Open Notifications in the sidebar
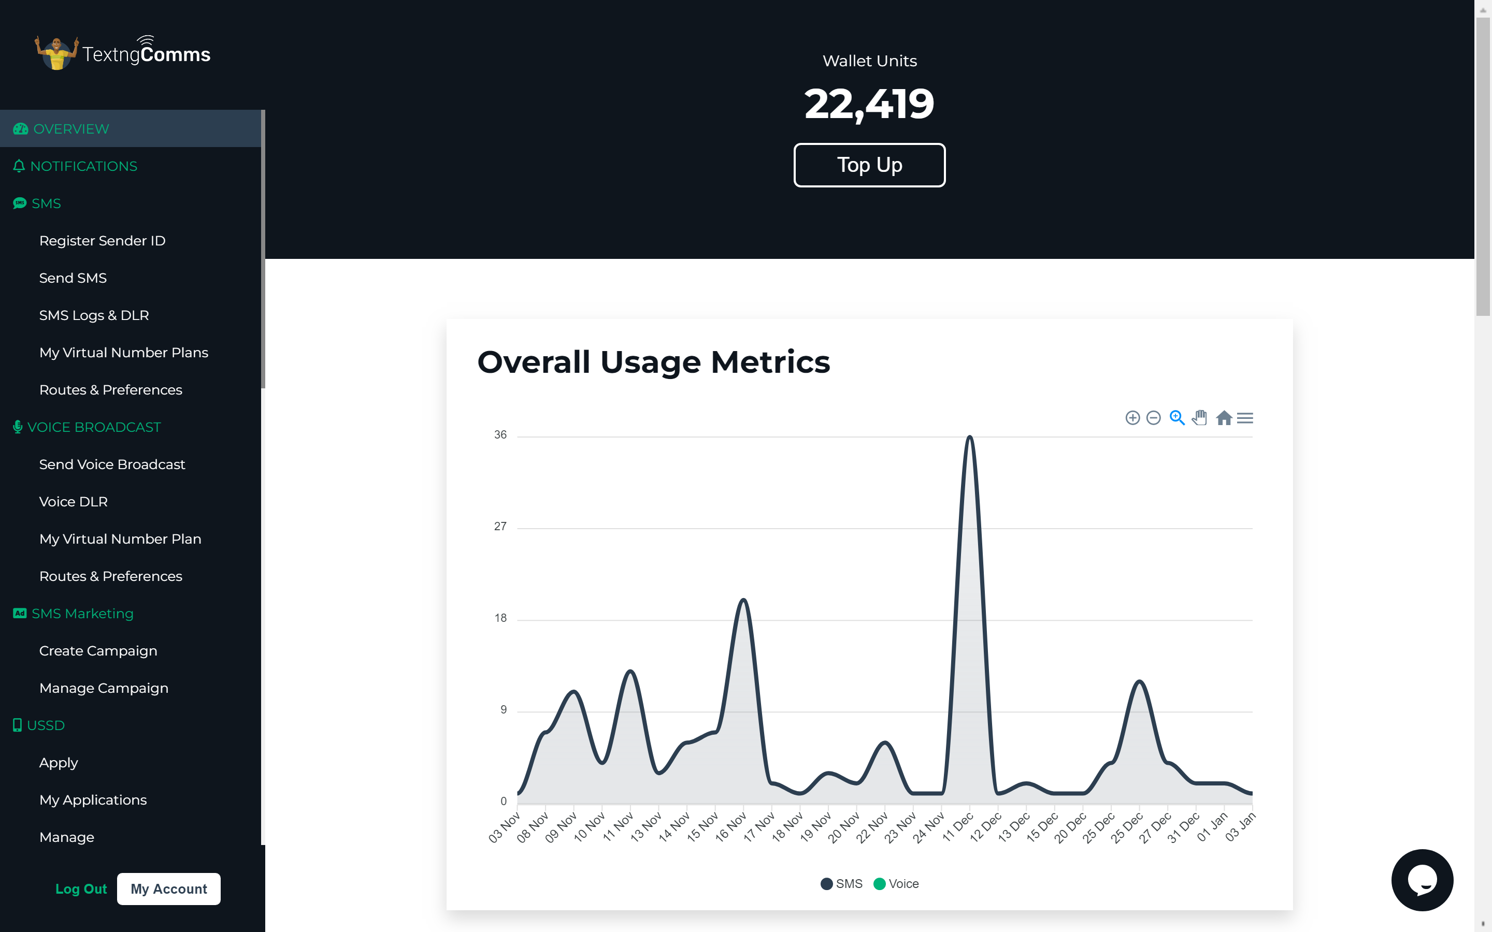Image resolution: width=1492 pixels, height=932 pixels. click(x=83, y=166)
